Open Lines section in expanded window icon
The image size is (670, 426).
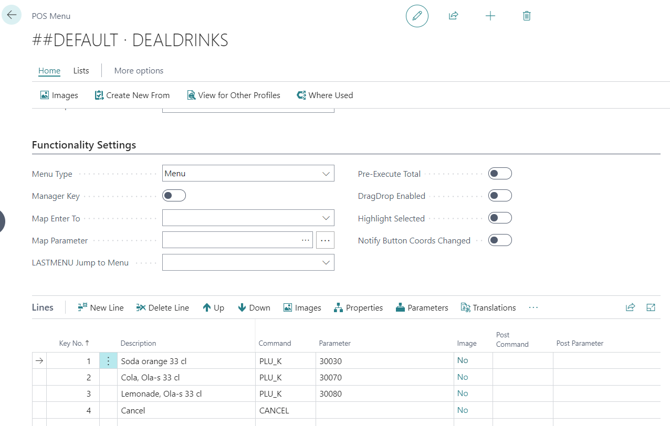tap(651, 307)
